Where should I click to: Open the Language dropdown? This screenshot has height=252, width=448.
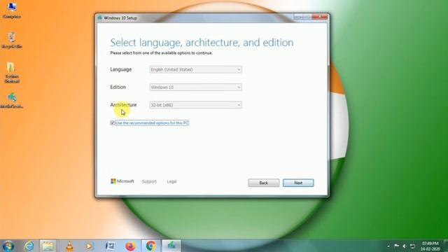pos(195,69)
